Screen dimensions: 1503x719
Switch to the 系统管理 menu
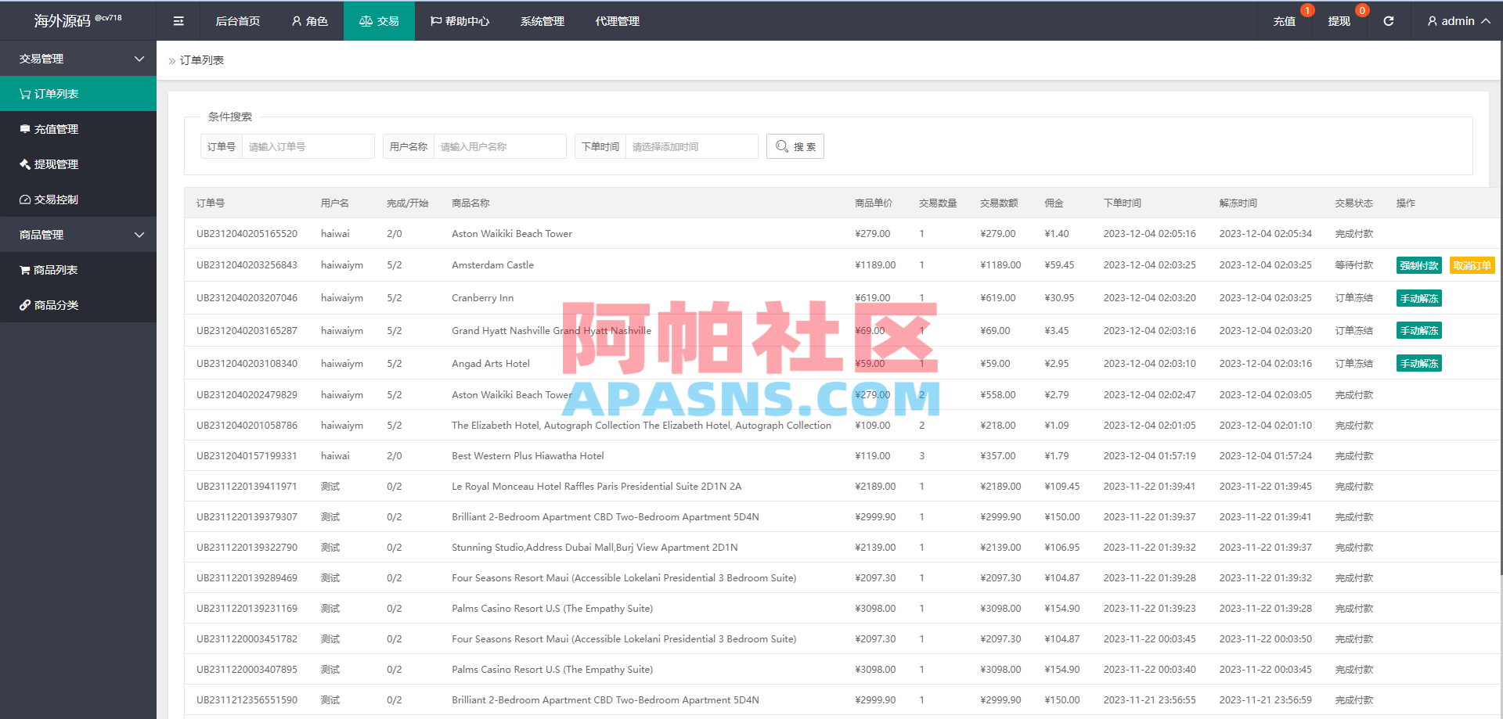(541, 21)
